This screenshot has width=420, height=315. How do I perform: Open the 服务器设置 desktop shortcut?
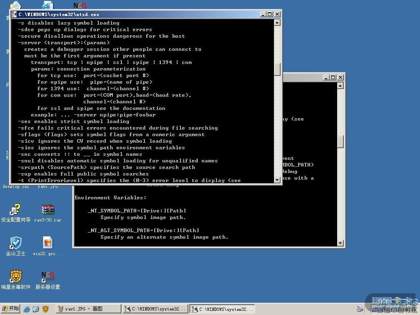[x=48, y=276]
